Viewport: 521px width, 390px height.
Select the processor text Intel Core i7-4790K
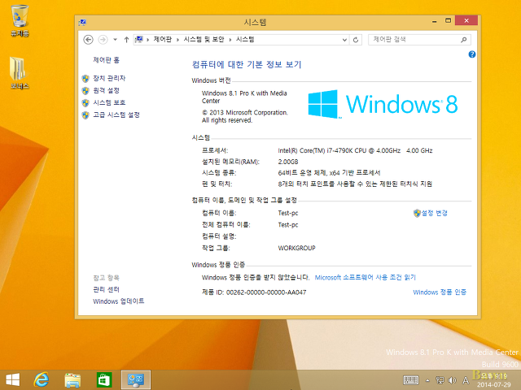pyautogui.click(x=355, y=150)
